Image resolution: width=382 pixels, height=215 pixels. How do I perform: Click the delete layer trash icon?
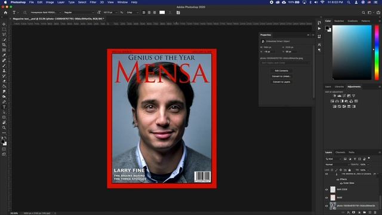tap(375, 213)
